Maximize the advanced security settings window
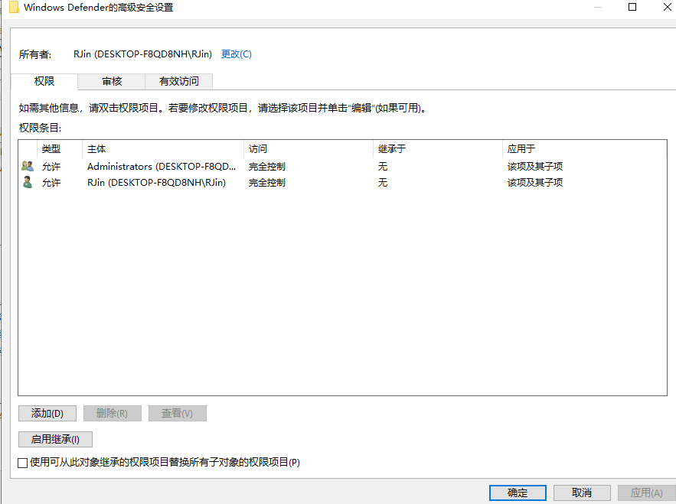This screenshot has width=676, height=504. pos(632,7)
